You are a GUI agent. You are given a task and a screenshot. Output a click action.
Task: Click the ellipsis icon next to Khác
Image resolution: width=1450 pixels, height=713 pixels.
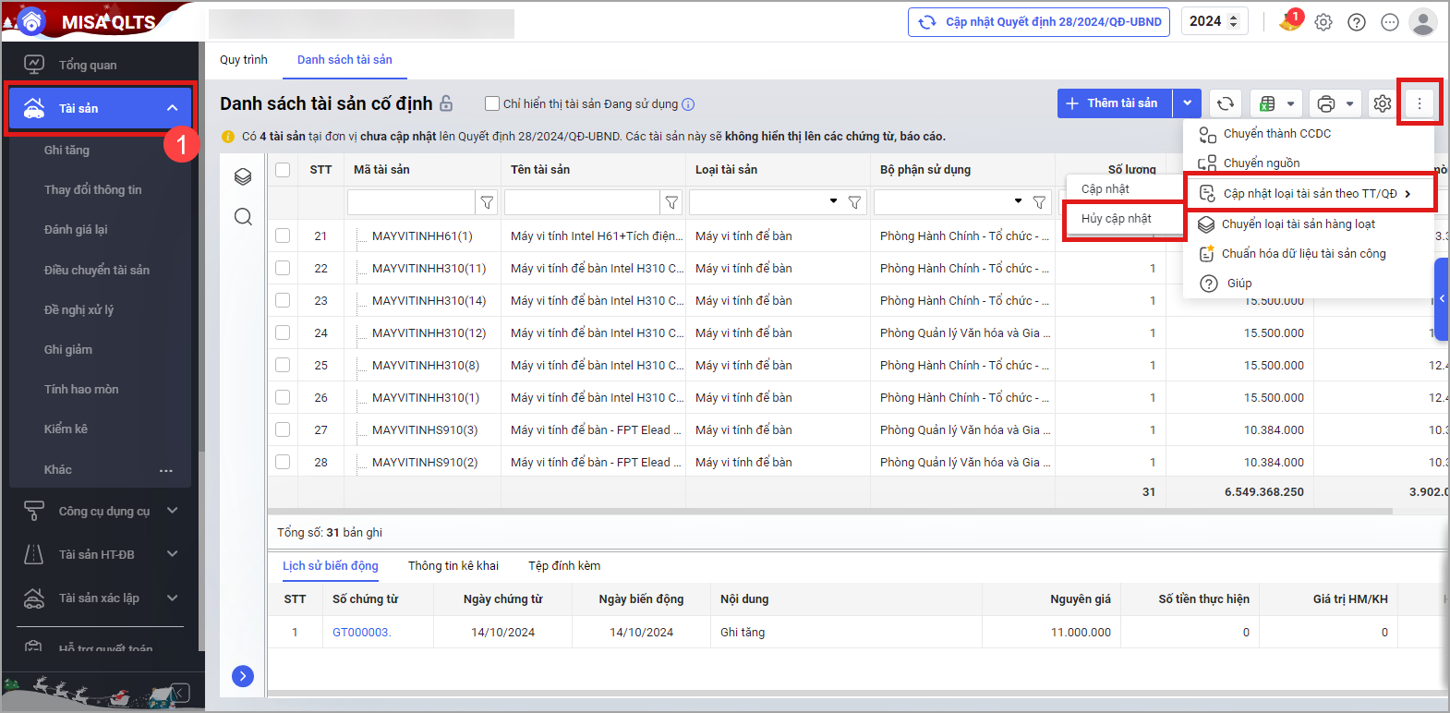point(166,470)
